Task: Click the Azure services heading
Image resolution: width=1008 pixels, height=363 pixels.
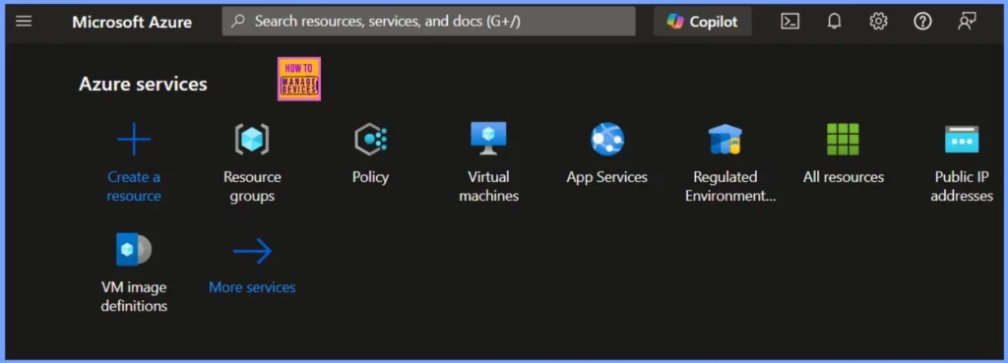Action: tap(143, 85)
